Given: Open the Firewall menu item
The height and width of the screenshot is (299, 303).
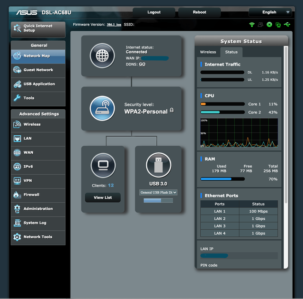Looking at the screenshot, I should 38,196.
